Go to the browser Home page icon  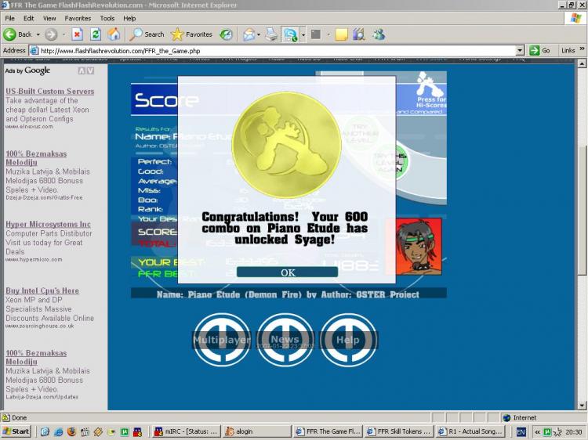114,34
